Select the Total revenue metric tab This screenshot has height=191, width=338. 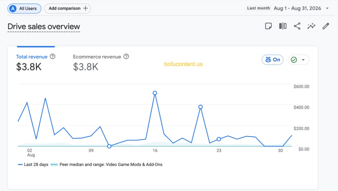tap(36, 62)
